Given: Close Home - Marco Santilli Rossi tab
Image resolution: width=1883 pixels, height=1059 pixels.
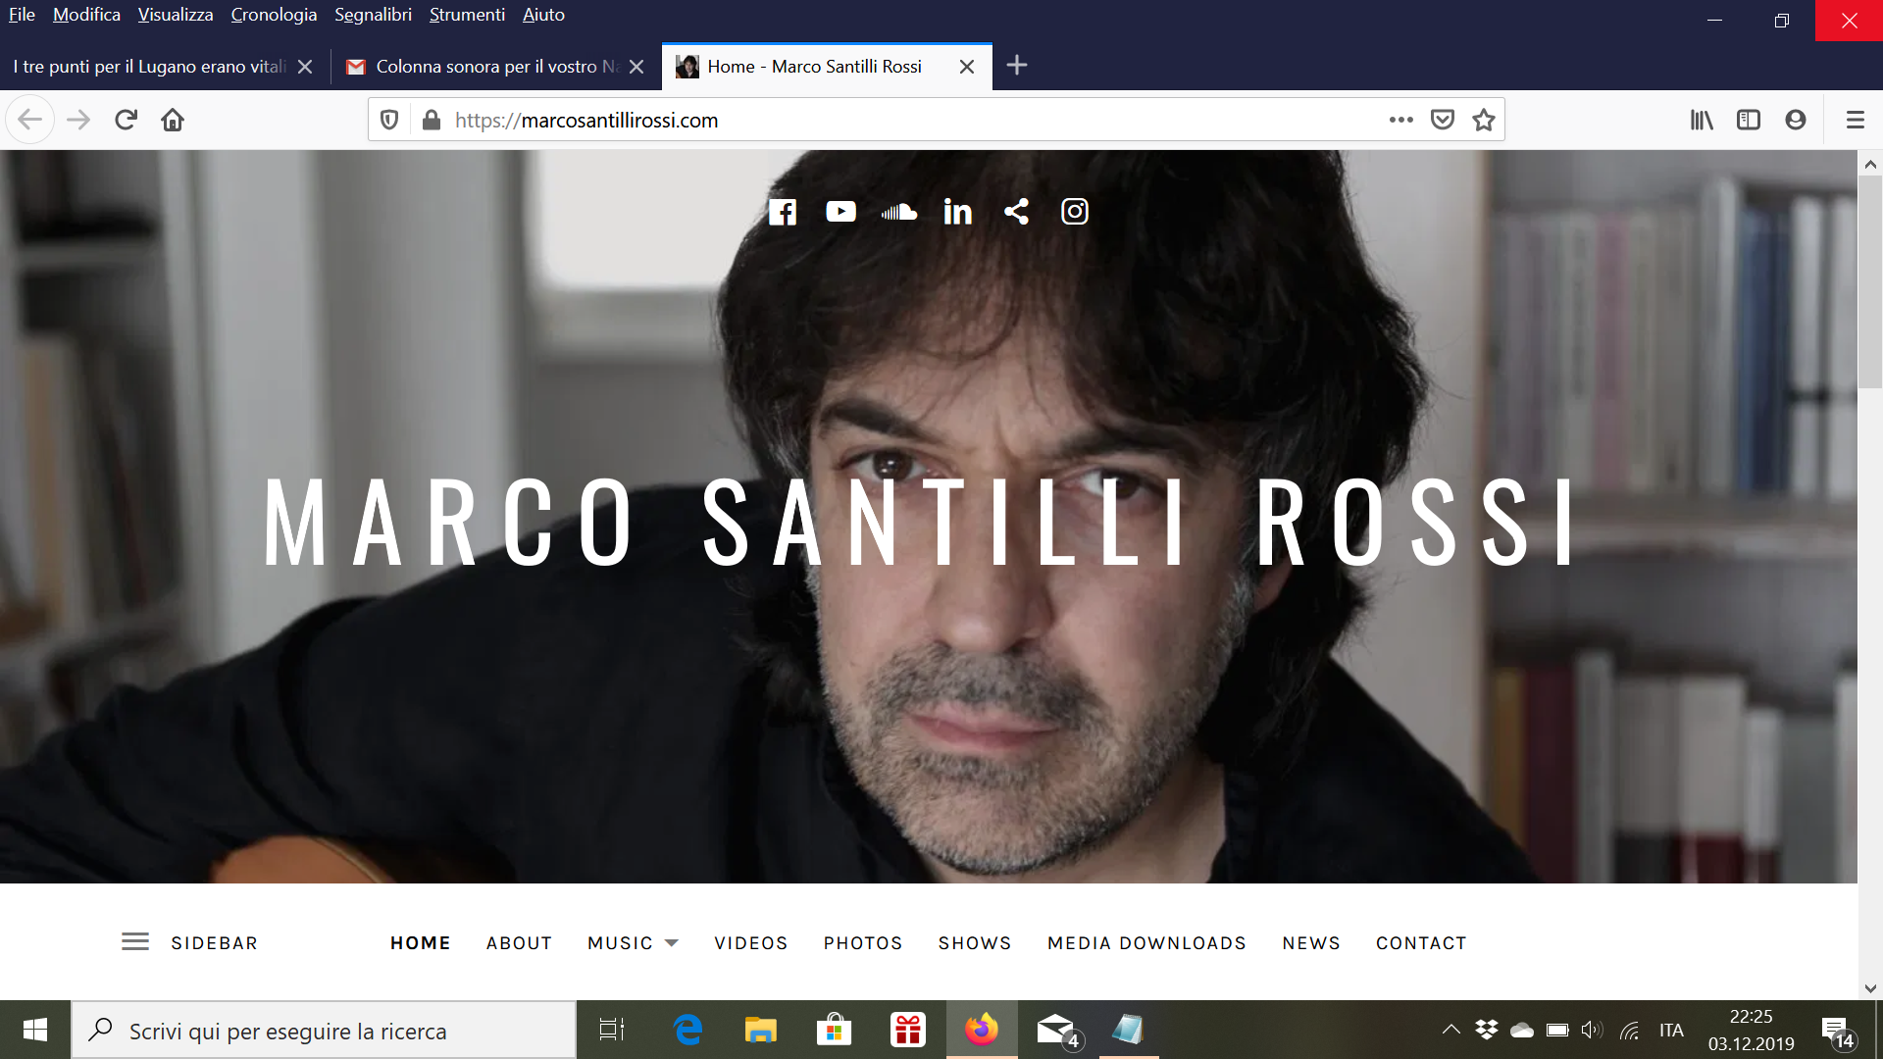Looking at the screenshot, I should [967, 67].
